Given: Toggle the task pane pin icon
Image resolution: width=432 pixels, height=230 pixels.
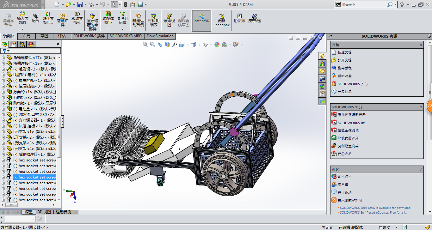Looking at the screenshot, I should click(429, 36).
